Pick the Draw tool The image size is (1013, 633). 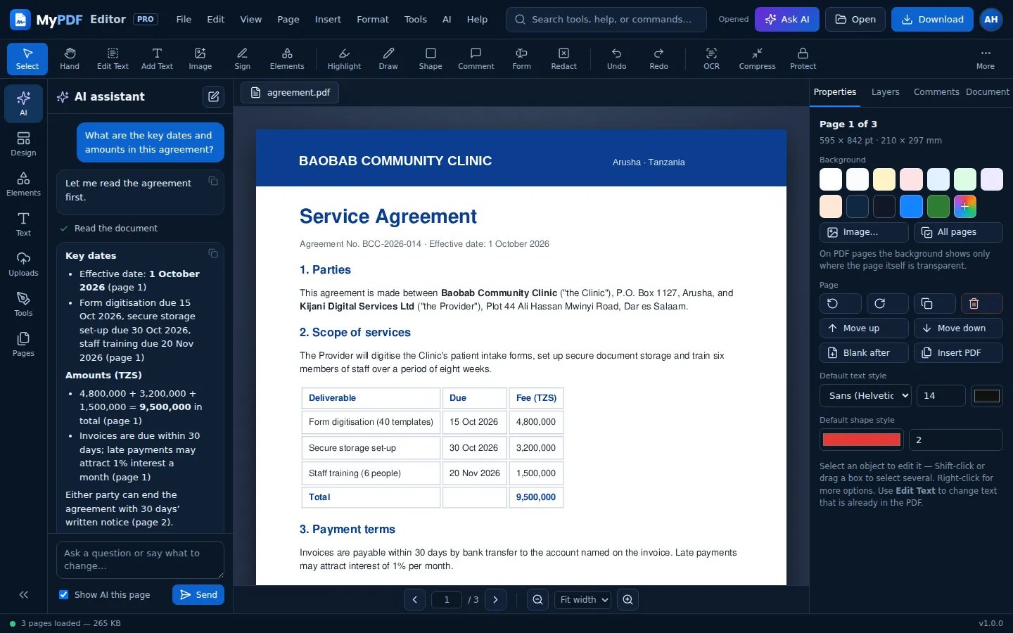388,59
